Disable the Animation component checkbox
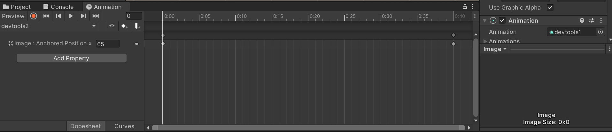Viewport: 612px width, 132px height. point(502,20)
